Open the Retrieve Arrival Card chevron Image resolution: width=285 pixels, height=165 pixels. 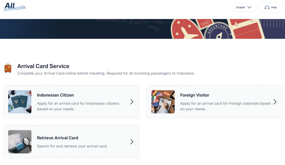point(132,142)
